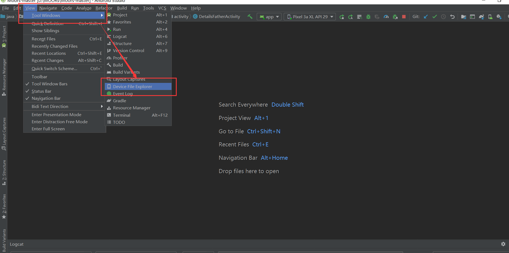Sync Project with Gradle Files icon
The height and width of the screenshot is (253, 509).
[x=481, y=17]
